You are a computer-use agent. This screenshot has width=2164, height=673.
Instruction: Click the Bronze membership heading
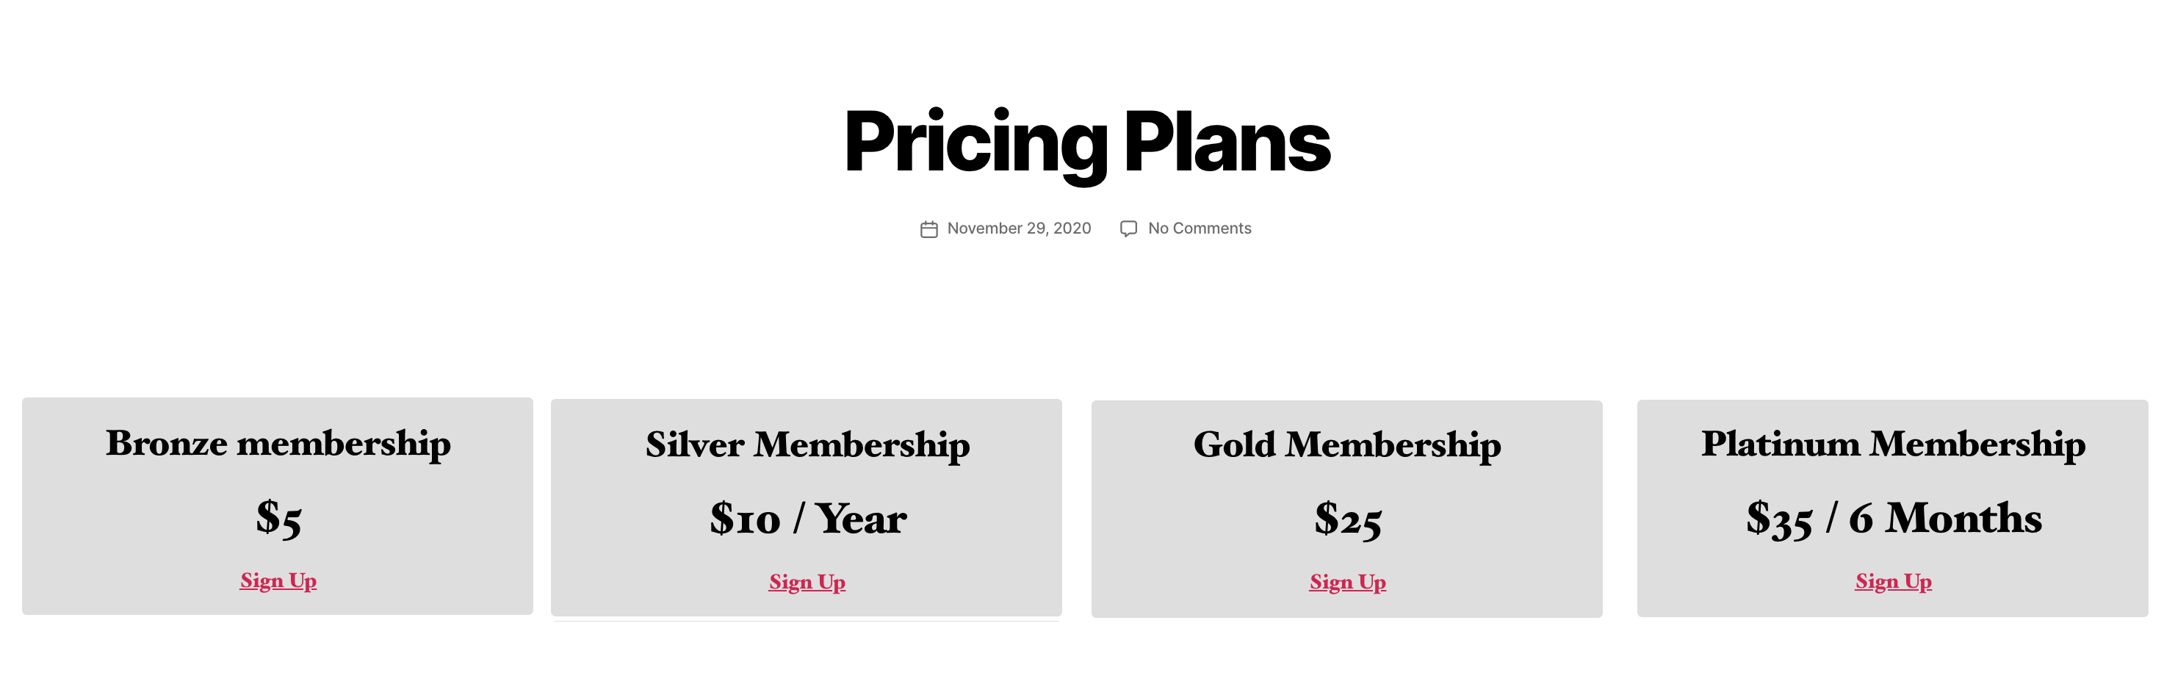point(278,444)
